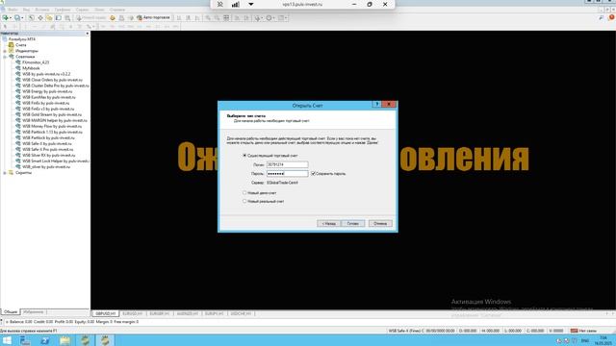
Task: Switch to Общие tab in Navigator
Action: pyautogui.click(x=11, y=311)
